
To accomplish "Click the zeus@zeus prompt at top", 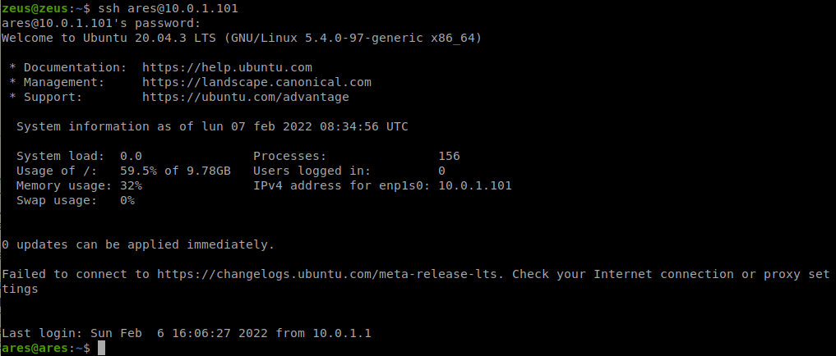I will (x=35, y=8).
